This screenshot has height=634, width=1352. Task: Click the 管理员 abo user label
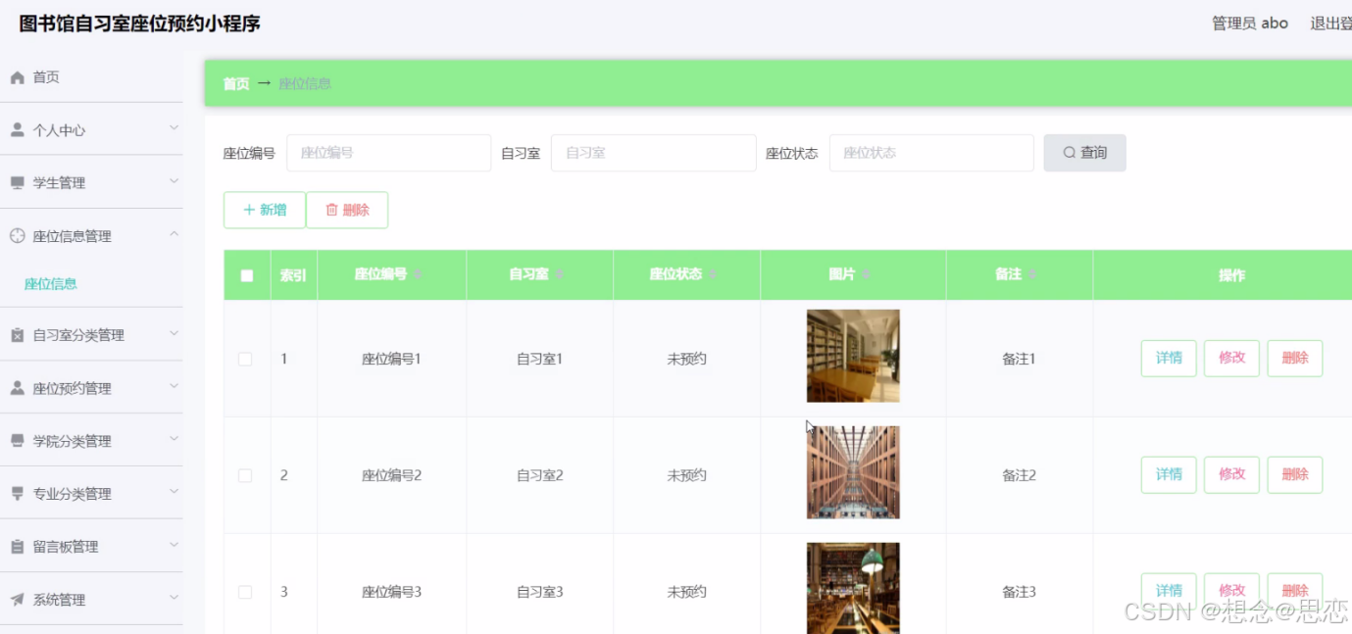click(1250, 24)
